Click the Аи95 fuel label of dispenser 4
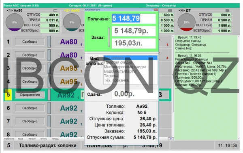The height and width of the screenshot is (153, 243). 69,82
